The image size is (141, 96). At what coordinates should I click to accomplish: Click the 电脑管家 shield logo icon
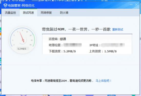pyautogui.click(x=5, y=5)
